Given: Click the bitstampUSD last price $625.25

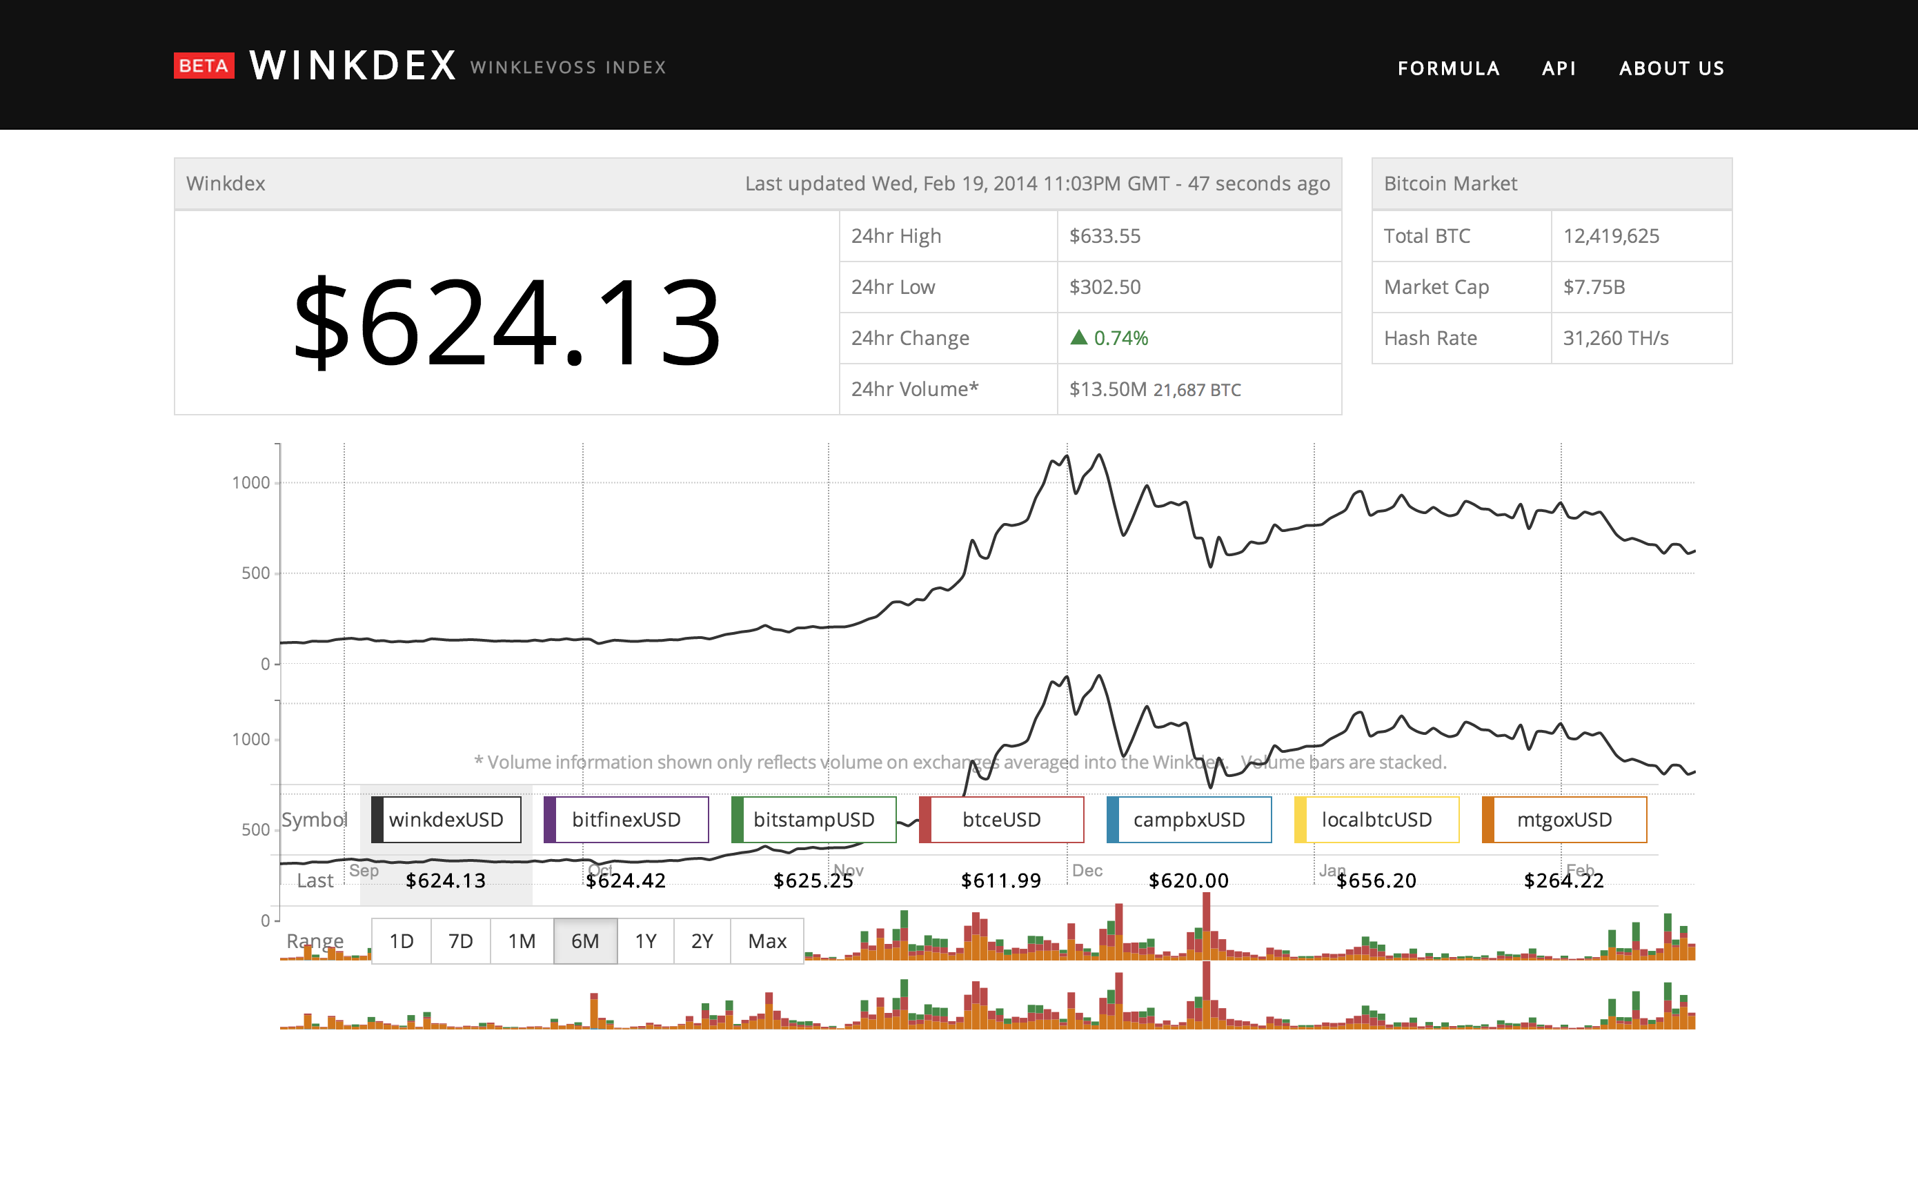Looking at the screenshot, I should (x=813, y=881).
